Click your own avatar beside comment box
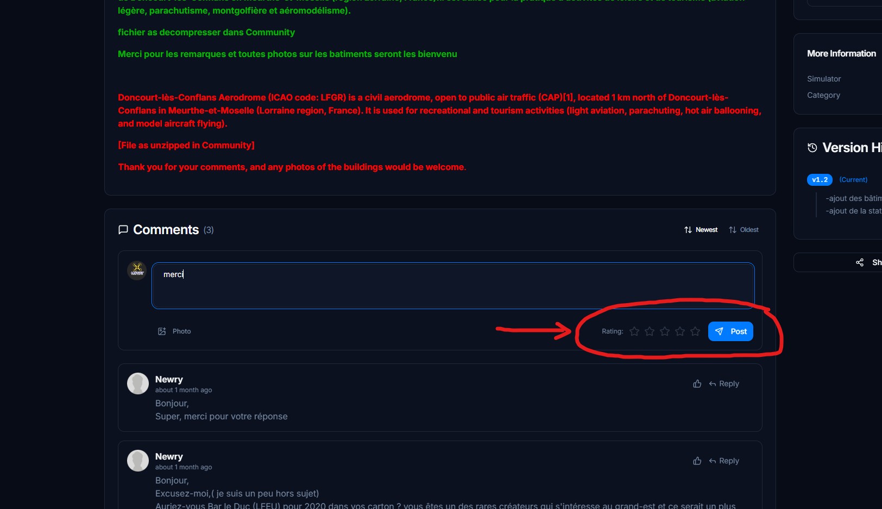 coord(137,270)
